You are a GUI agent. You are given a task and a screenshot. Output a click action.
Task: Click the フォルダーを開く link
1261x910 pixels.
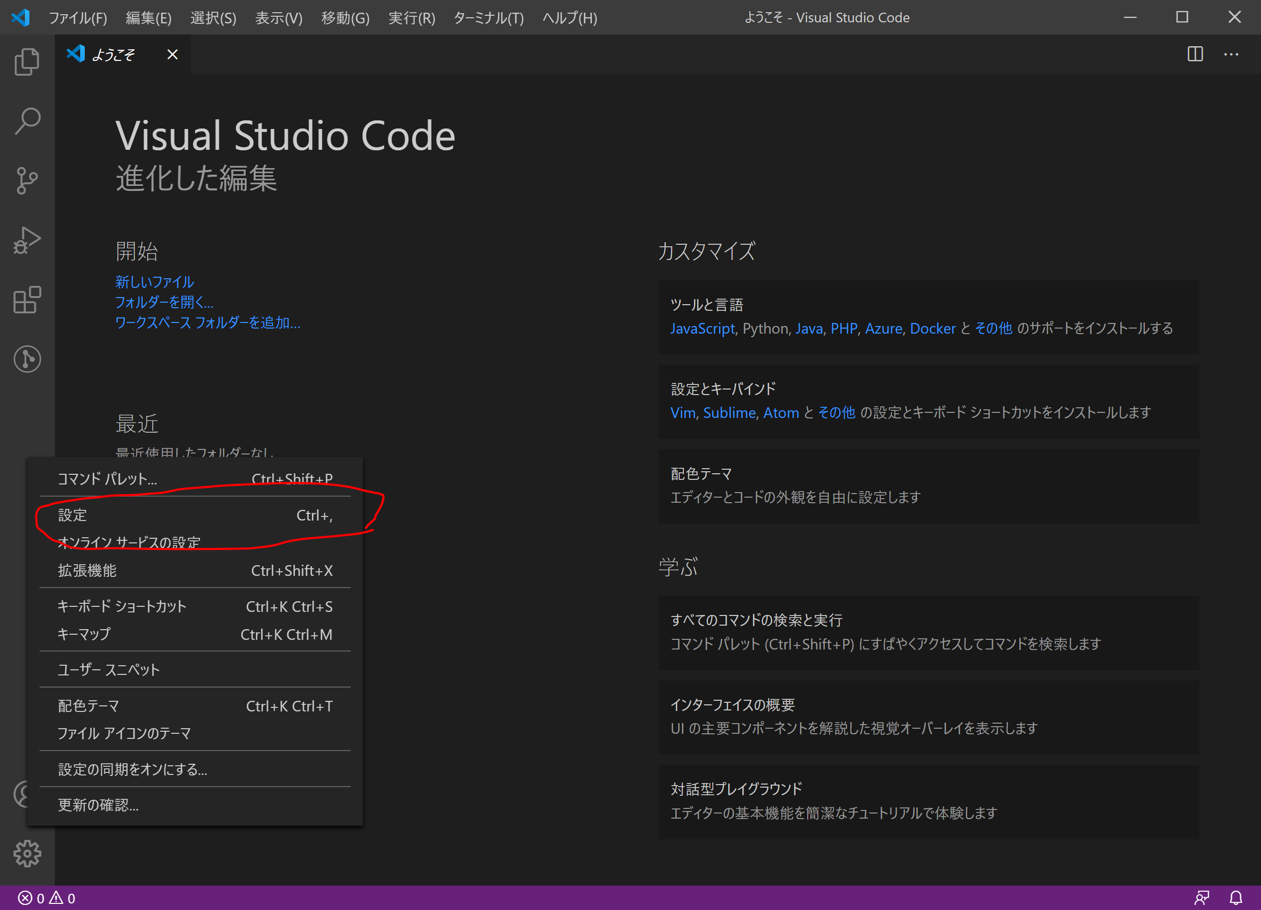[x=163, y=302]
